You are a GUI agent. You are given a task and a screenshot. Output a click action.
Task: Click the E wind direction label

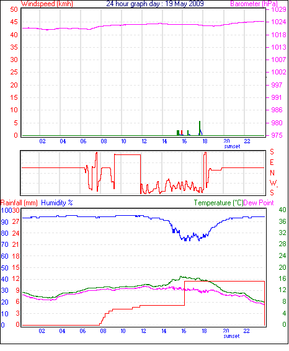point(272,162)
